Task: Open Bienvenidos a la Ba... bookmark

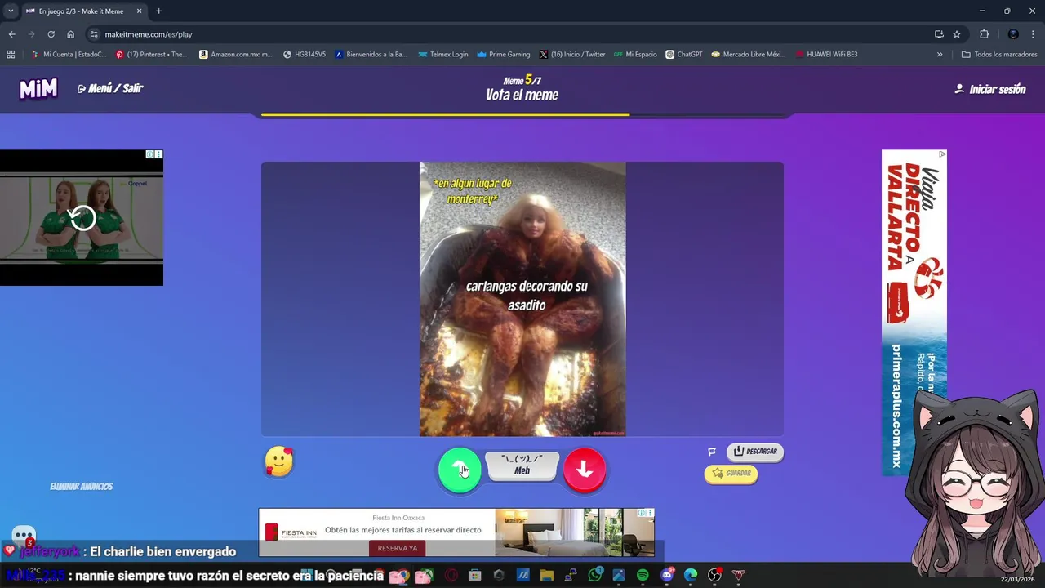Action: pos(371,55)
